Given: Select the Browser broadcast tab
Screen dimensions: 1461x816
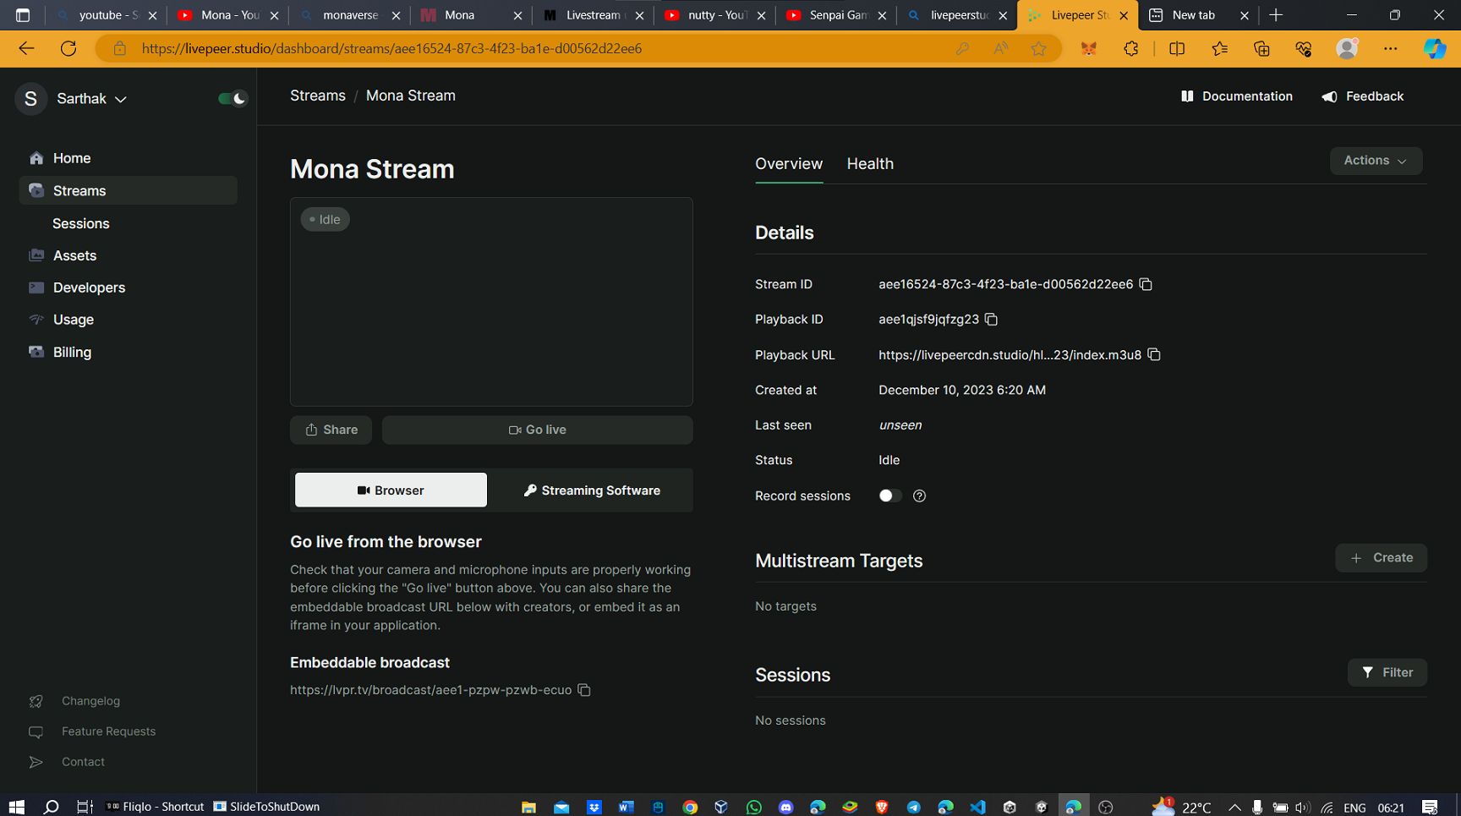Looking at the screenshot, I should pos(391,490).
